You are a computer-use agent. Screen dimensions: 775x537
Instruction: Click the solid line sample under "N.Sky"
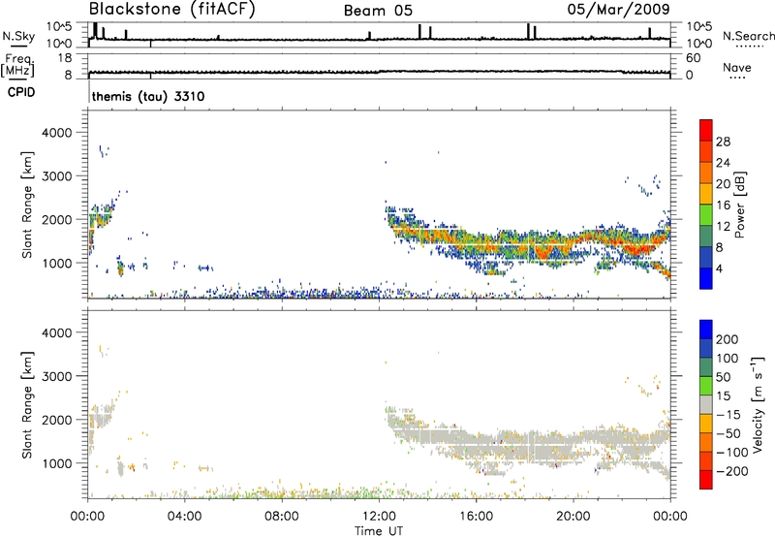point(18,46)
